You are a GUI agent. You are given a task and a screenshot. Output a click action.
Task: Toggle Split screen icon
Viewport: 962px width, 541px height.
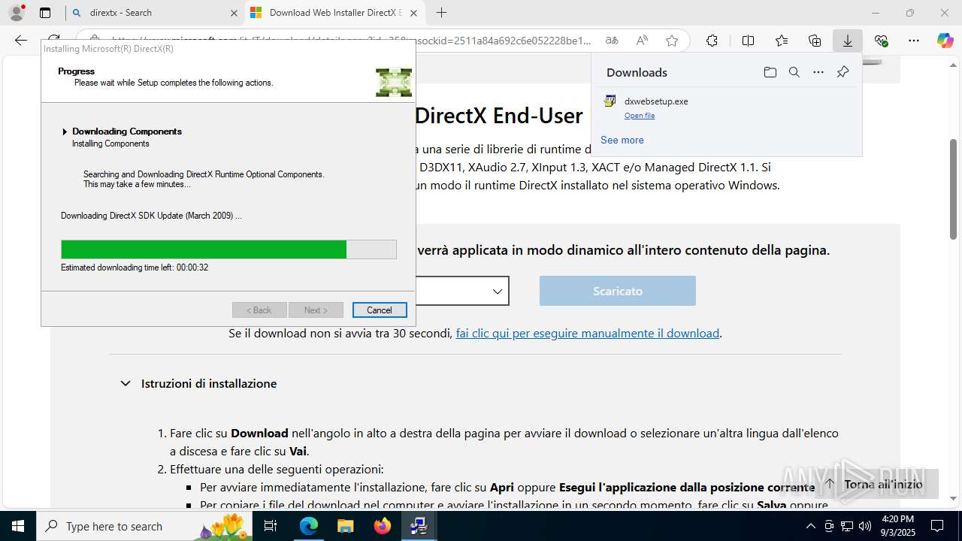click(x=748, y=41)
